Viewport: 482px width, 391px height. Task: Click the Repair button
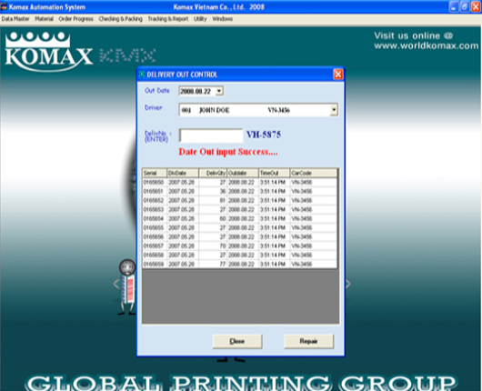(x=308, y=341)
